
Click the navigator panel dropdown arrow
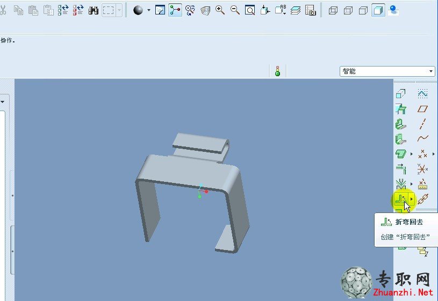(x=3, y=102)
